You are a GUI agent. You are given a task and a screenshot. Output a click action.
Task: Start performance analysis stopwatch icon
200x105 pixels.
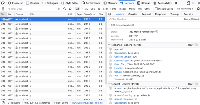point(3,103)
